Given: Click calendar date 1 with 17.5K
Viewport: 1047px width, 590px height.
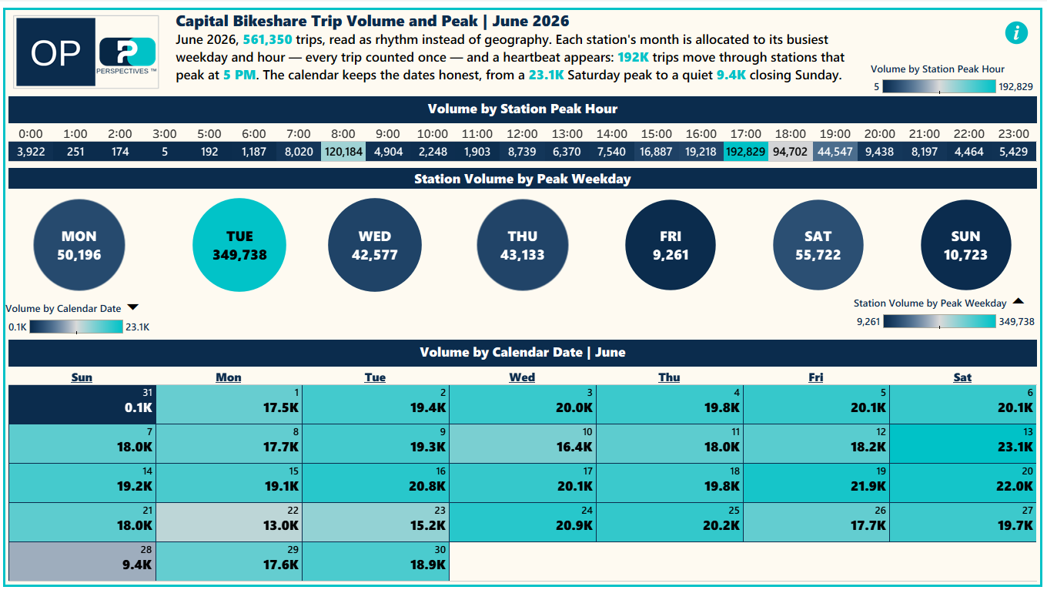Looking at the screenshot, I should pyautogui.click(x=229, y=404).
